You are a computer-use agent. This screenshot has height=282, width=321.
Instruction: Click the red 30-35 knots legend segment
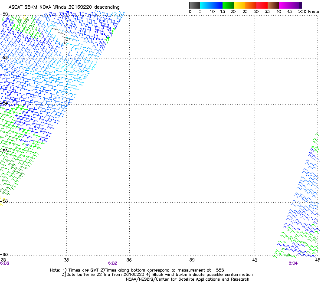tap(262, 5)
